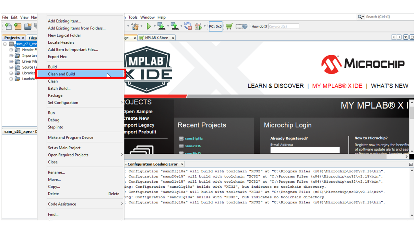
Task: Click the New Project toolbar icon
Action: tap(18, 27)
